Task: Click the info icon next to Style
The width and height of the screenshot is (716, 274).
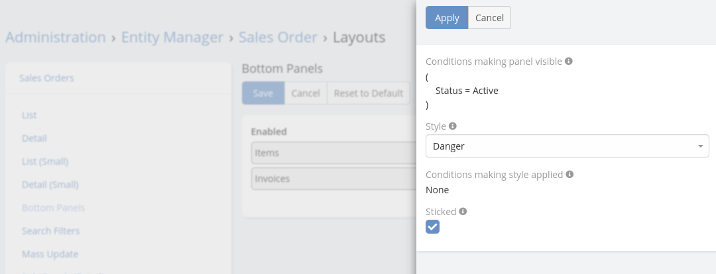Action: pyautogui.click(x=453, y=126)
